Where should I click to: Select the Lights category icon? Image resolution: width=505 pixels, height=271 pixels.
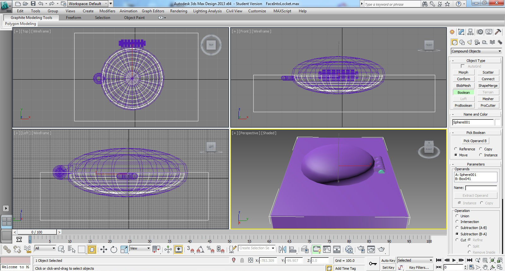[470, 42]
